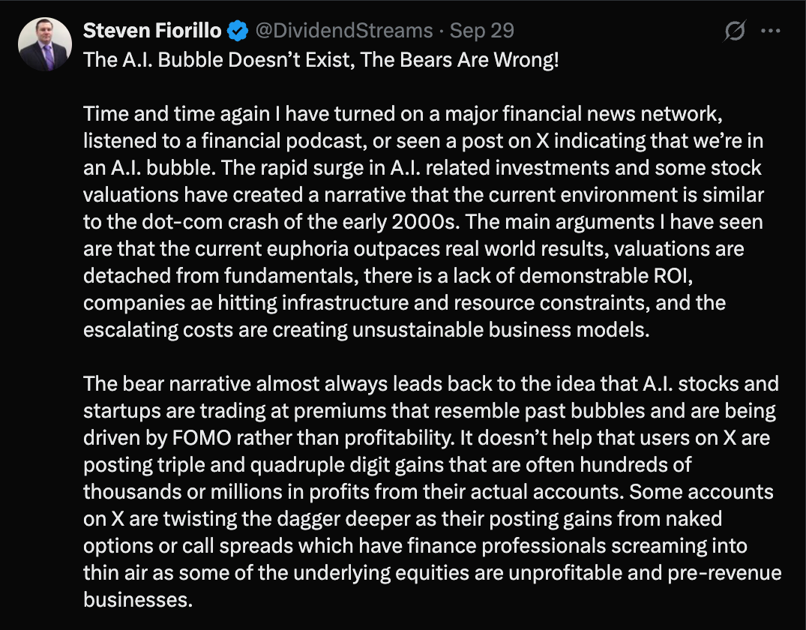Open the @DividendStreams handle link
Viewport: 806px width, 630px height.
(344, 31)
